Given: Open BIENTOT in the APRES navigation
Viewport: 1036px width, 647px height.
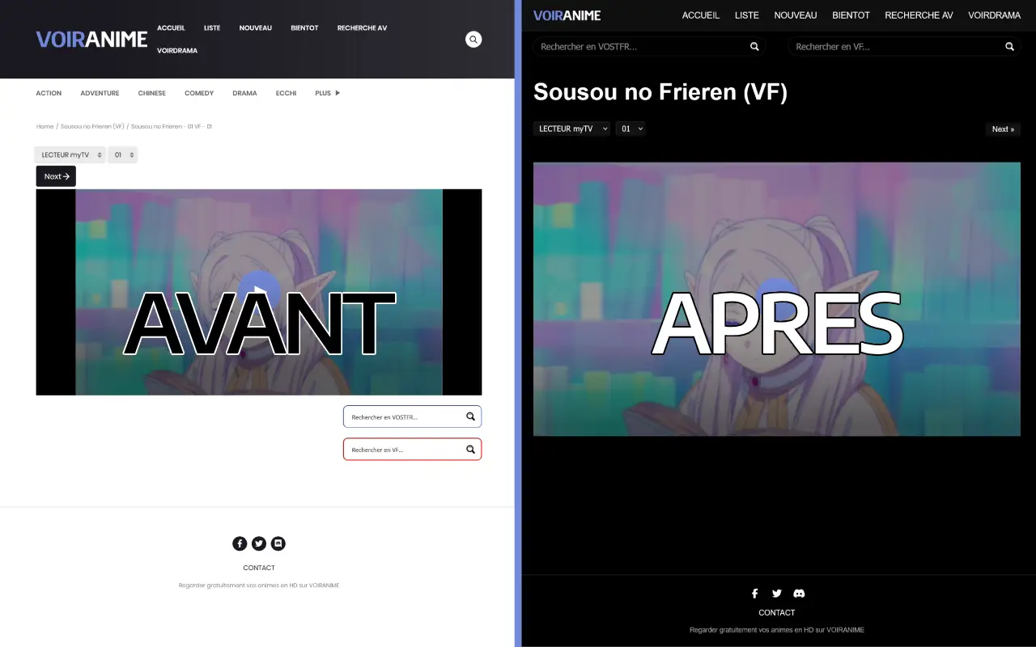Looking at the screenshot, I should (851, 15).
